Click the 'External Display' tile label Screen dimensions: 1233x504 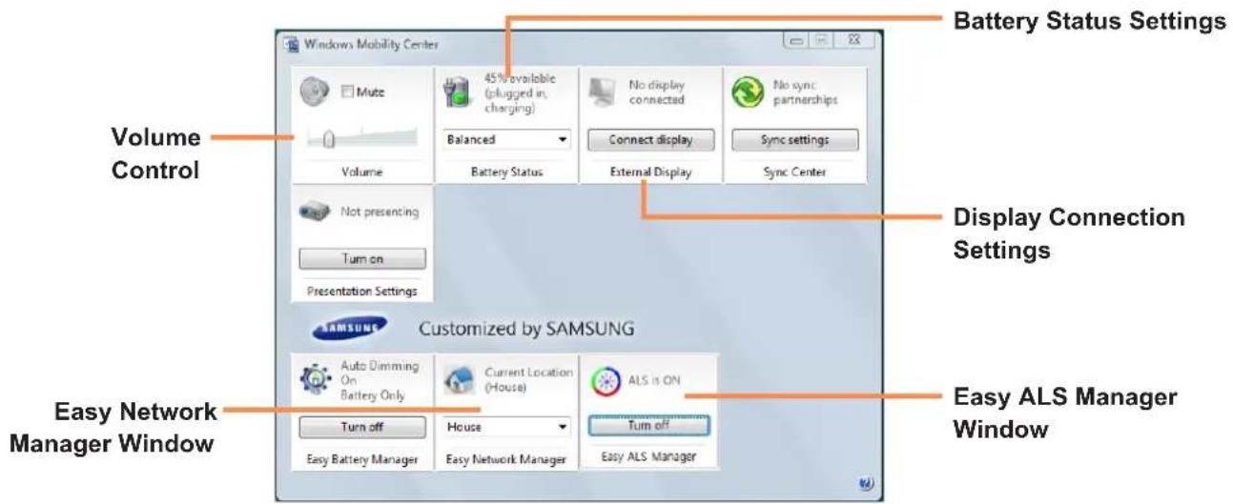coord(651,172)
